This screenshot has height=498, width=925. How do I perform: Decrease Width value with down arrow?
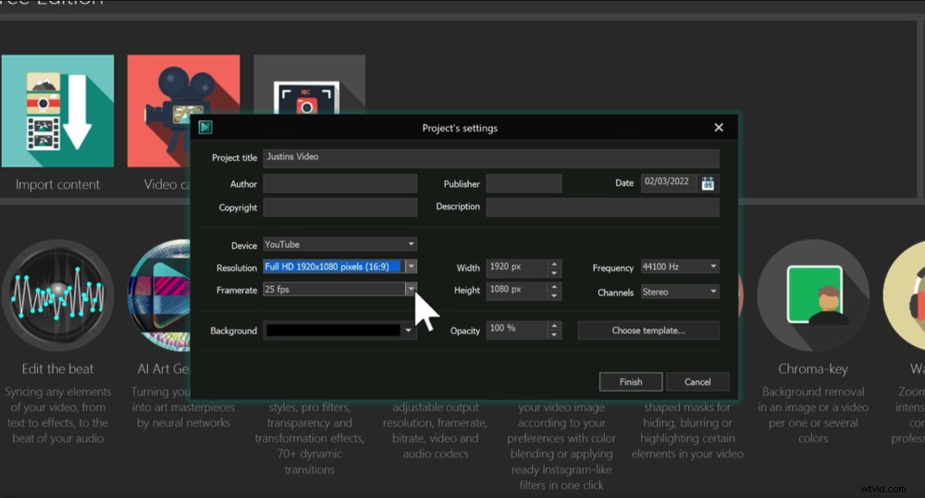click(554, 272)
